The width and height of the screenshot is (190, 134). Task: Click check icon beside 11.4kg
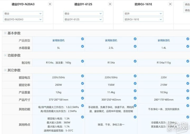coord(135,91)
